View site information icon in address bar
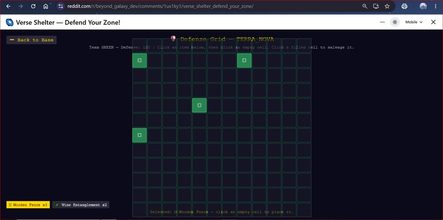Image resolution: width=443 pixels, height=220 pixels. (x=60, y=6)
